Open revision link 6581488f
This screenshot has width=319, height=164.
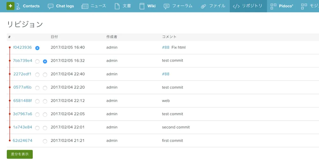(22, 101)
